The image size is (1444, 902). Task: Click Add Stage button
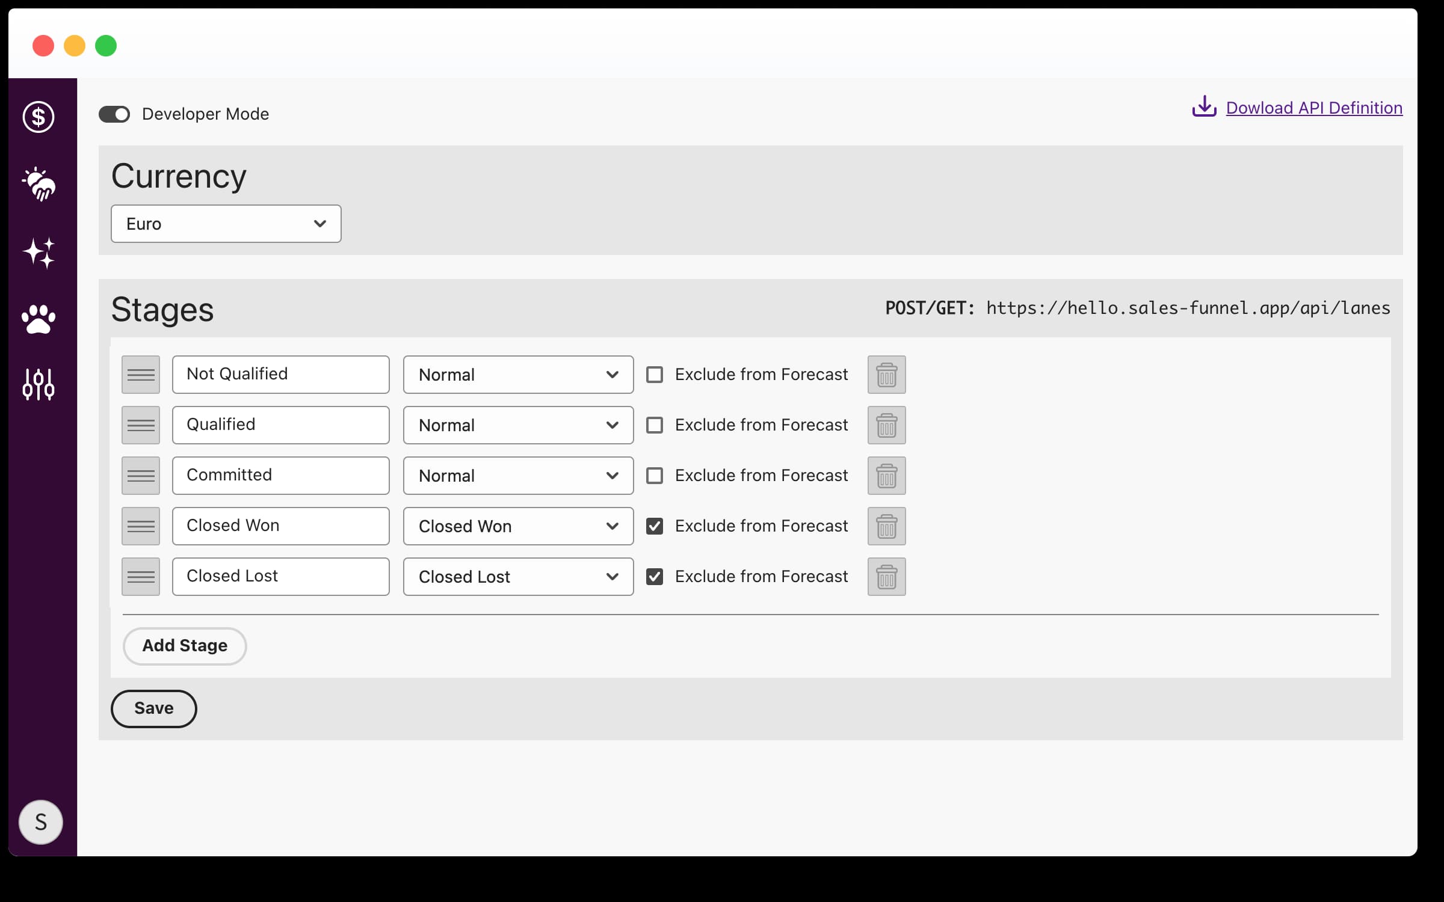[x=185, y=645]
